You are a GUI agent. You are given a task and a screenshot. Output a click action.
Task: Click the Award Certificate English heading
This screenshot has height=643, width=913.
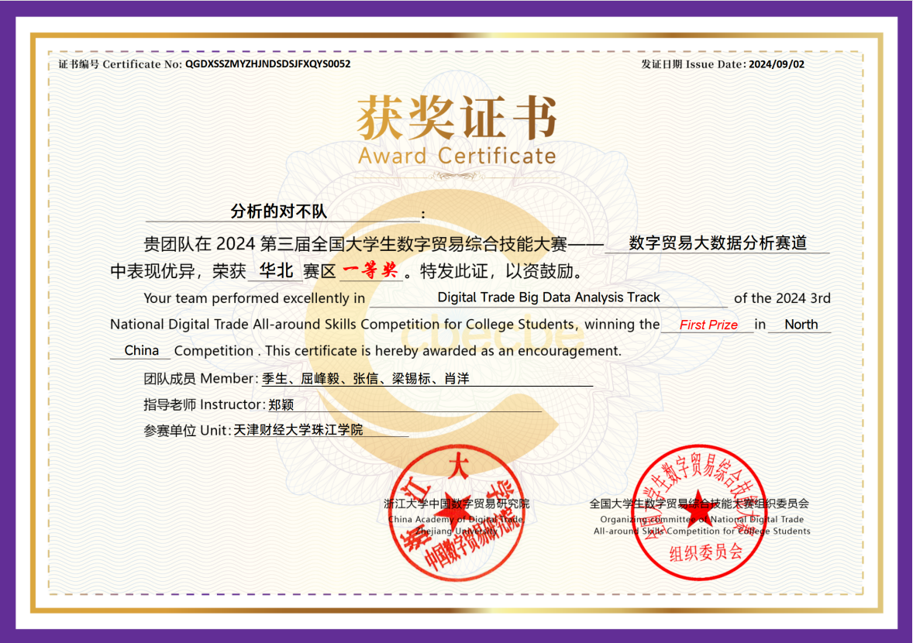coord(456,156)
